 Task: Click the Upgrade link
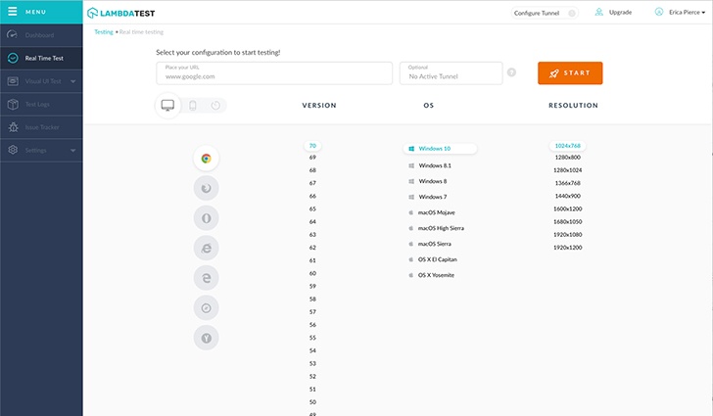(619, 13)
